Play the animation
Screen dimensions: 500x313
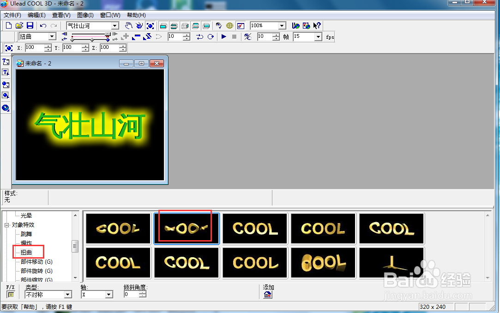point(224,36)
